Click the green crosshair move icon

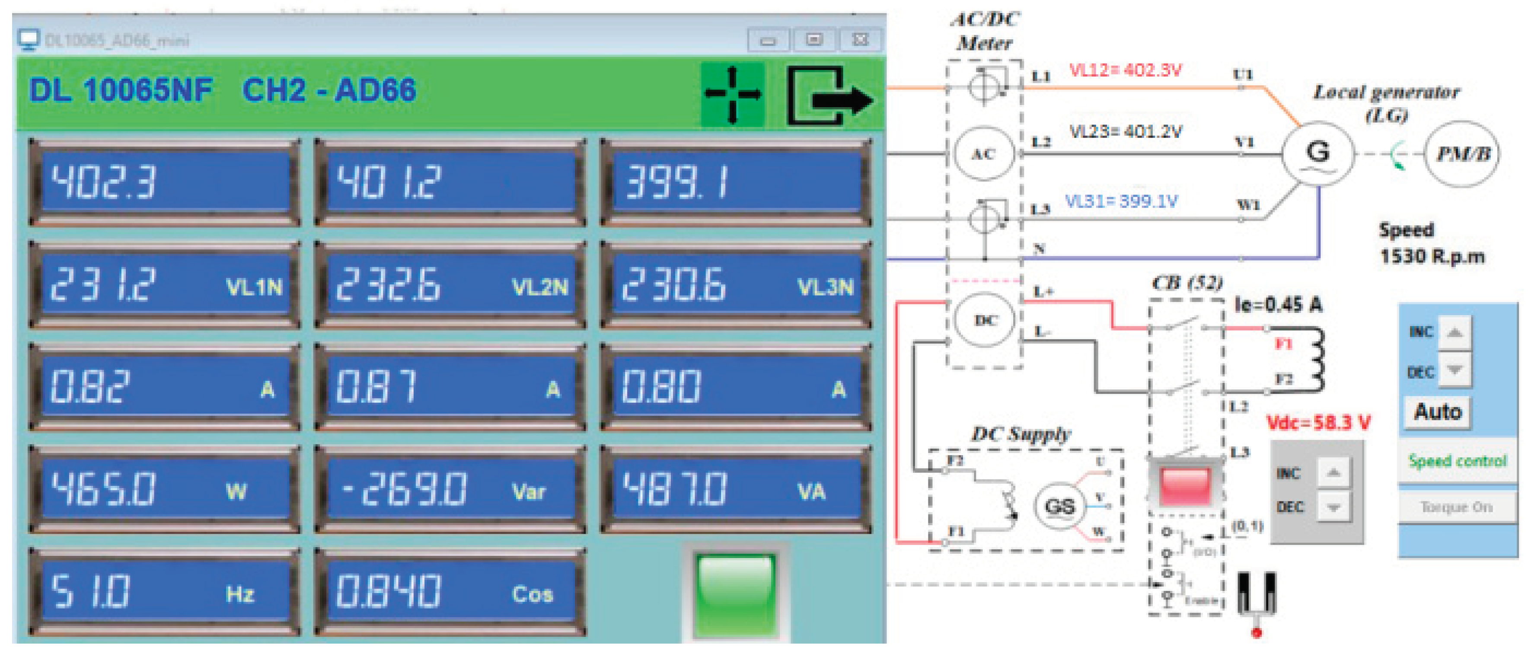point(732,95)
